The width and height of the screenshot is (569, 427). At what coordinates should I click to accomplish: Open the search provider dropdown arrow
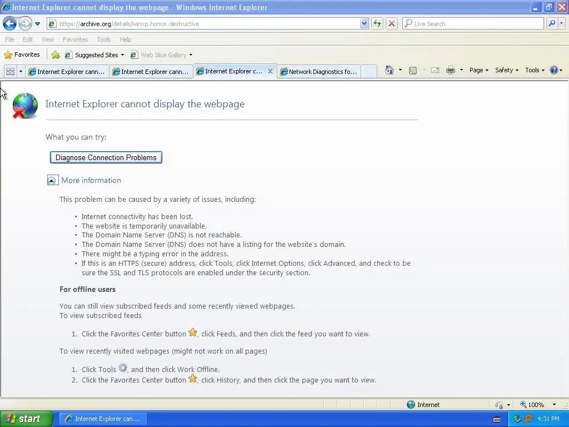pyautogui.click(x=561, y=23)
